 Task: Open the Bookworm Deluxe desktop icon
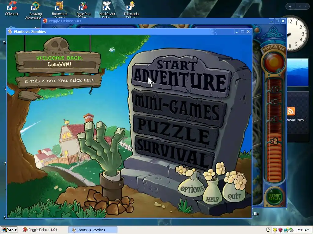(59, 9)
